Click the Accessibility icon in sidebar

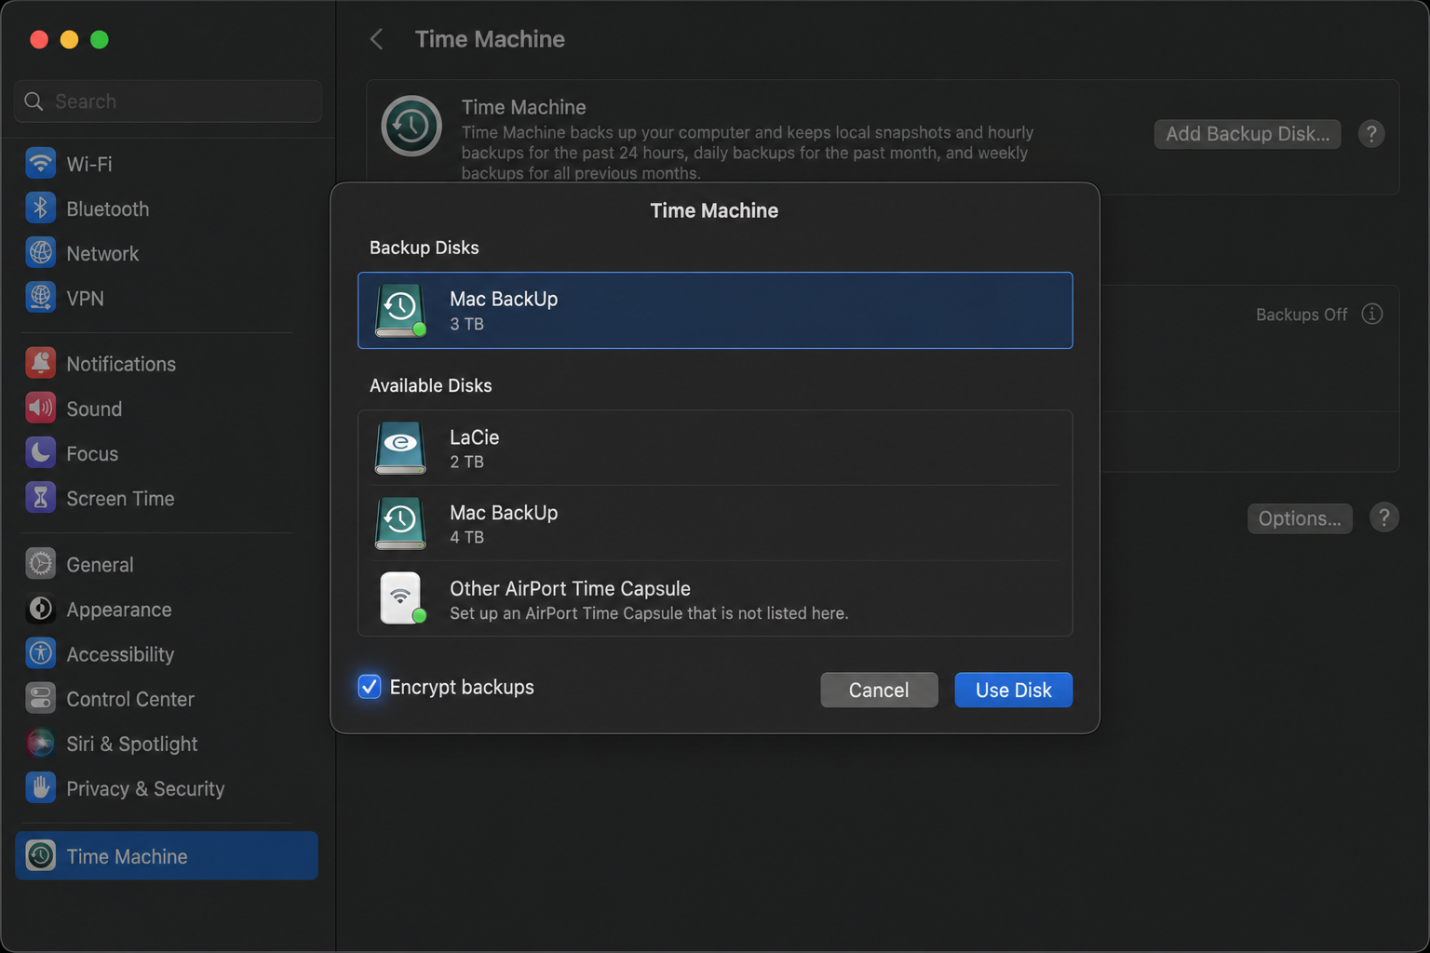pyautogui.click(x=40, y=652)
